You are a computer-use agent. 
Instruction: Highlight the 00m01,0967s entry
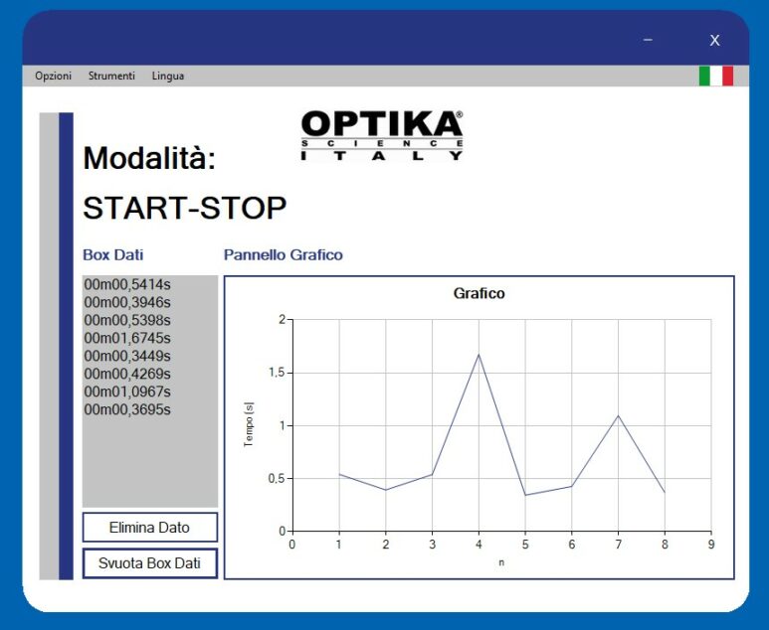(127, 392)
